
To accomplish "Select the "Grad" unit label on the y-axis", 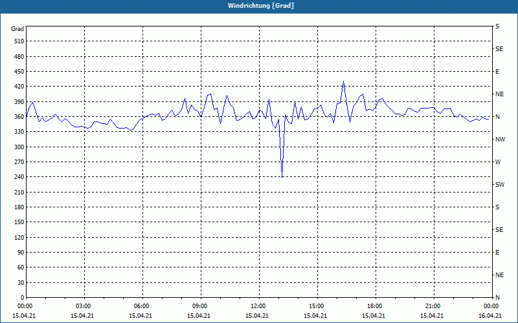I will click(17, 29).
